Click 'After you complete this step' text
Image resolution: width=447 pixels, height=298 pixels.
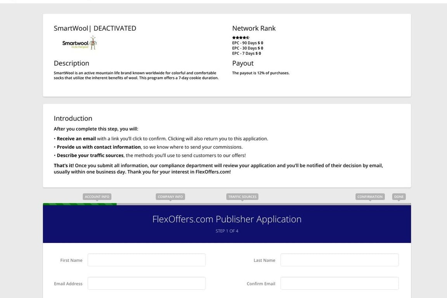(96, 129)
